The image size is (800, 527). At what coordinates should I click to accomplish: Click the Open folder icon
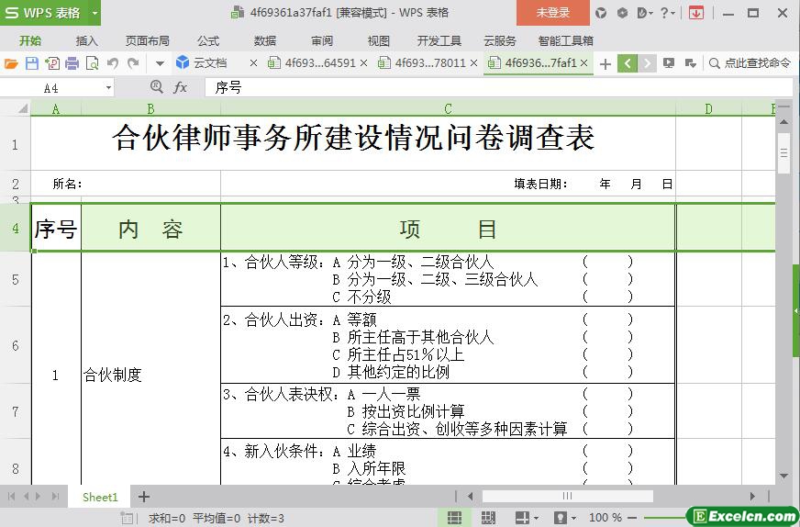coord(11,63)
